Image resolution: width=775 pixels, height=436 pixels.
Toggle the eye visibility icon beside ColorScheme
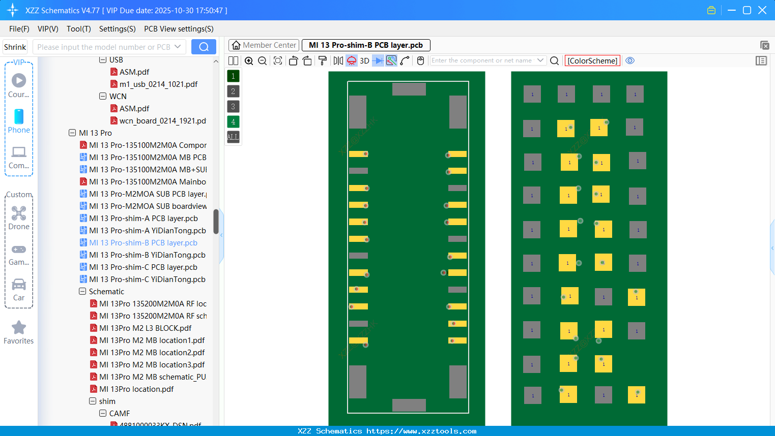(629, 60)
